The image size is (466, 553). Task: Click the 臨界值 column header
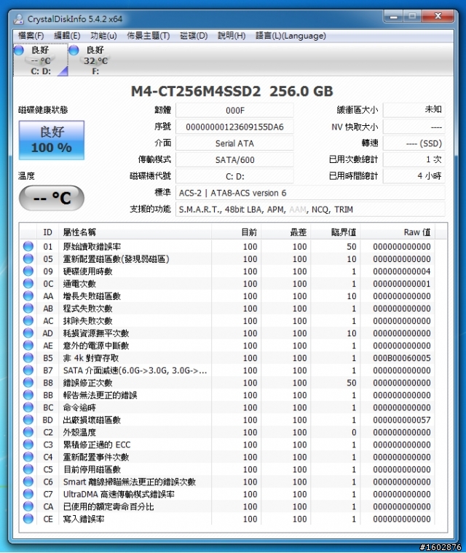[335, 232]
